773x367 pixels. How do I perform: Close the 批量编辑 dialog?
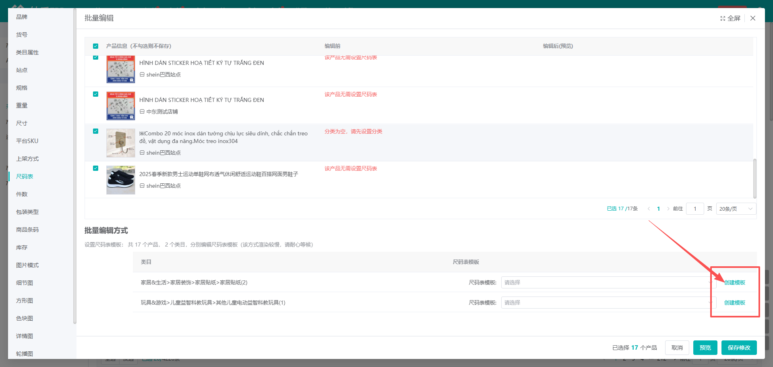(753, 18)
